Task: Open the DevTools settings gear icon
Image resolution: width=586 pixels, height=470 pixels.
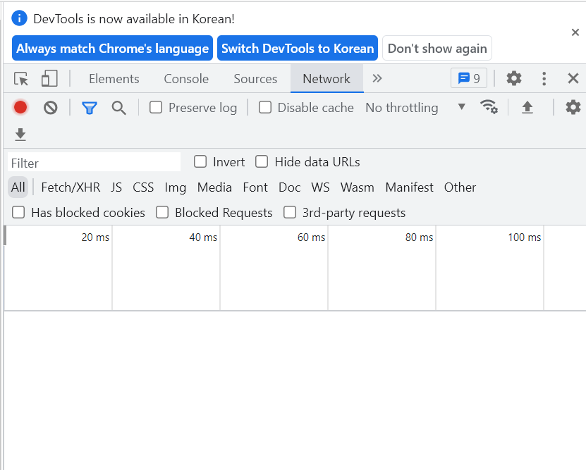Action: 514,79
